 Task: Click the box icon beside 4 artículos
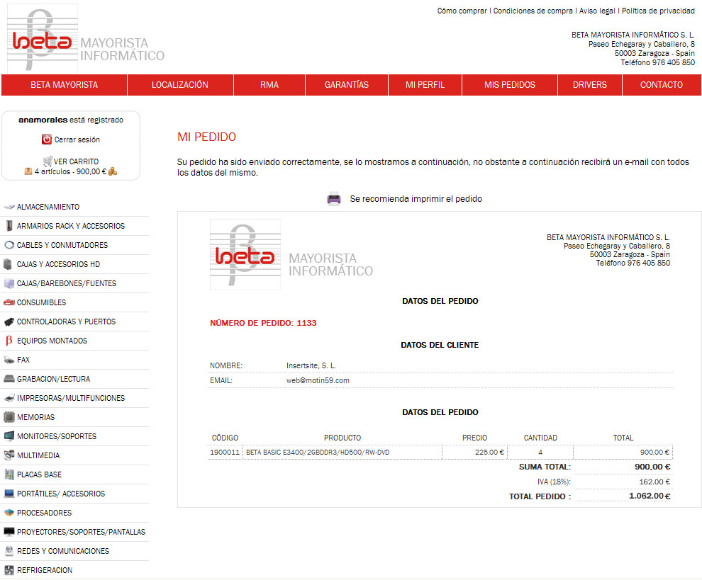point(28,171)
